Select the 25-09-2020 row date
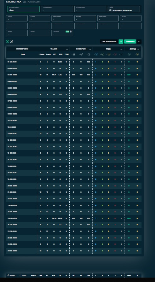The height and width of the screenshot is (282, 155). (x=12, y=218)
